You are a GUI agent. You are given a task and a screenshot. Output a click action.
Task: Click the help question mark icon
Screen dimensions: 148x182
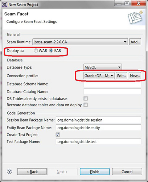10,171
